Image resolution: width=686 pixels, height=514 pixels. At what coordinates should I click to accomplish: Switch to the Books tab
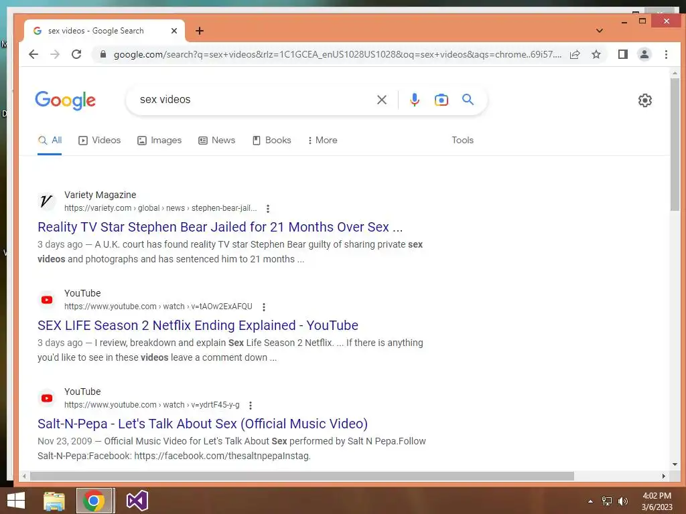(272, 141)
